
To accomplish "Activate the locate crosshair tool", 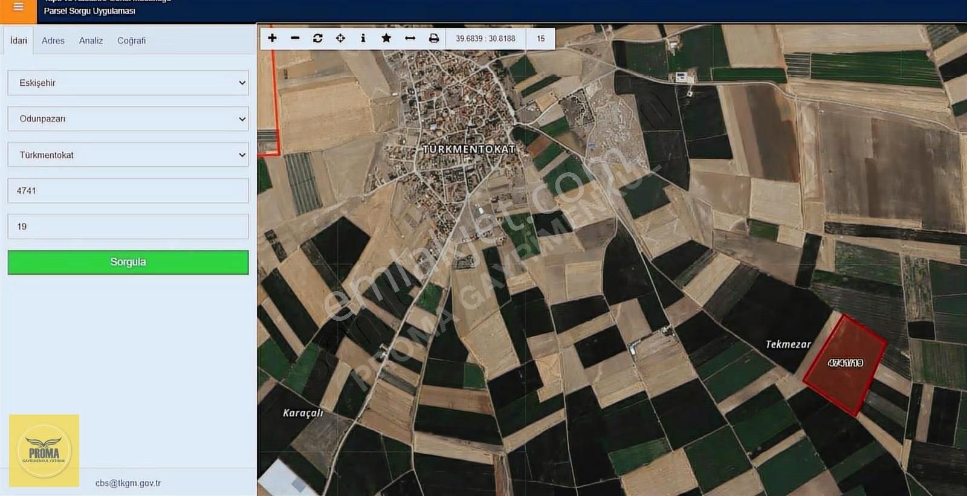I will tap(340, 38).
